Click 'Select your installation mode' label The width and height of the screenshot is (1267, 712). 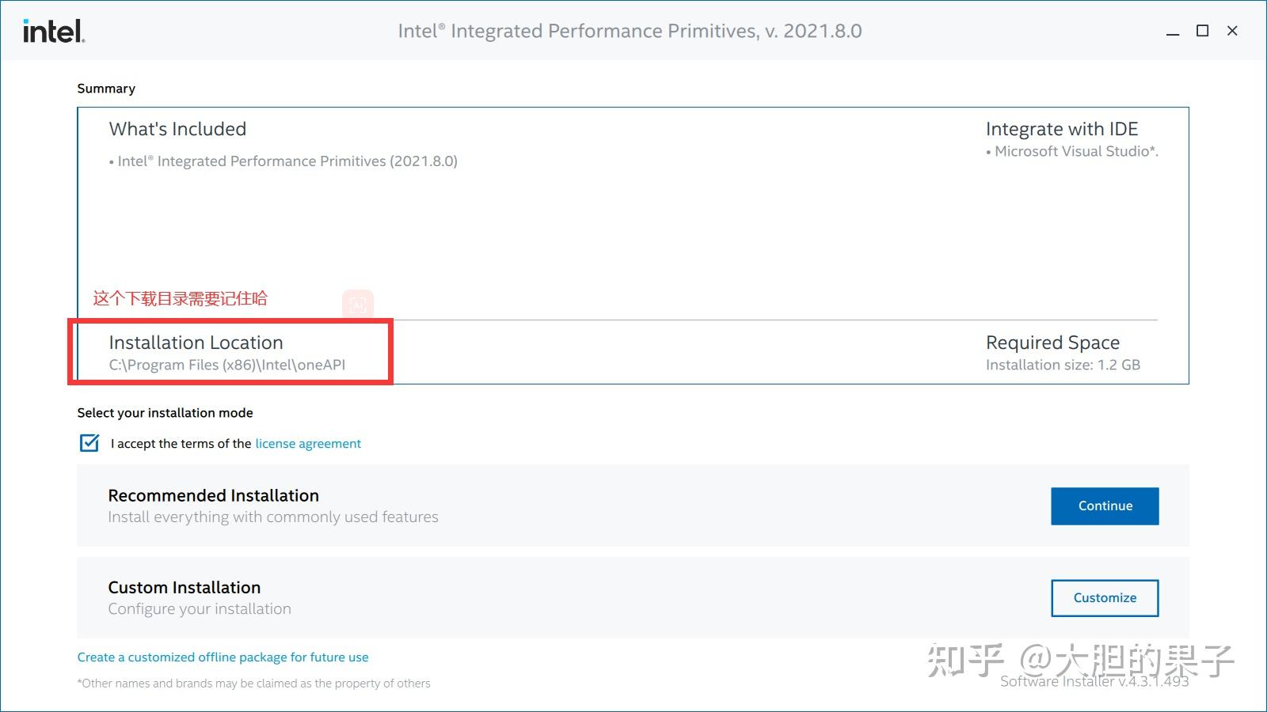[x=165, y=412]
